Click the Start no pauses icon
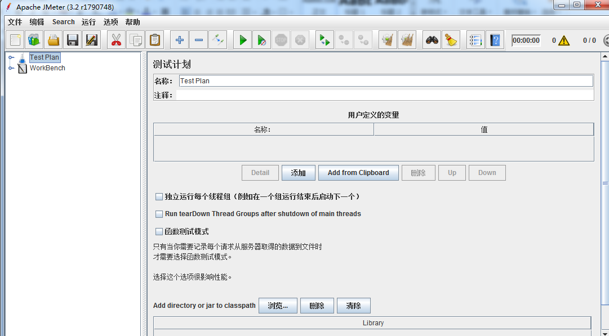The height and width of the screenshot is (336, 609). point(262,40)
